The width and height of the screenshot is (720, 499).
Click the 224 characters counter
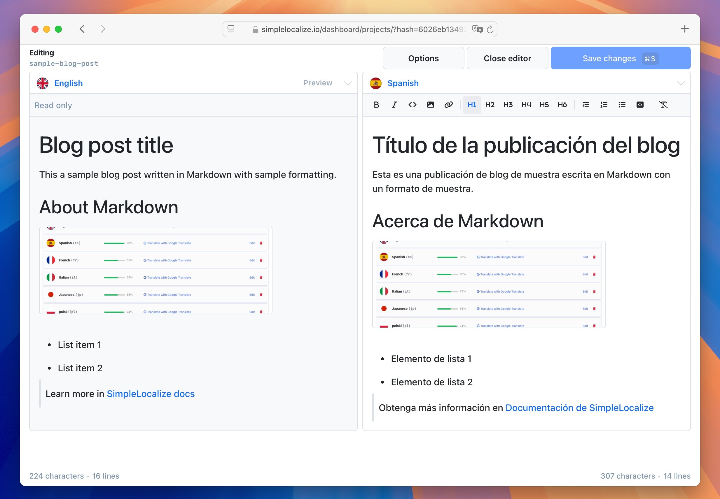57,476
